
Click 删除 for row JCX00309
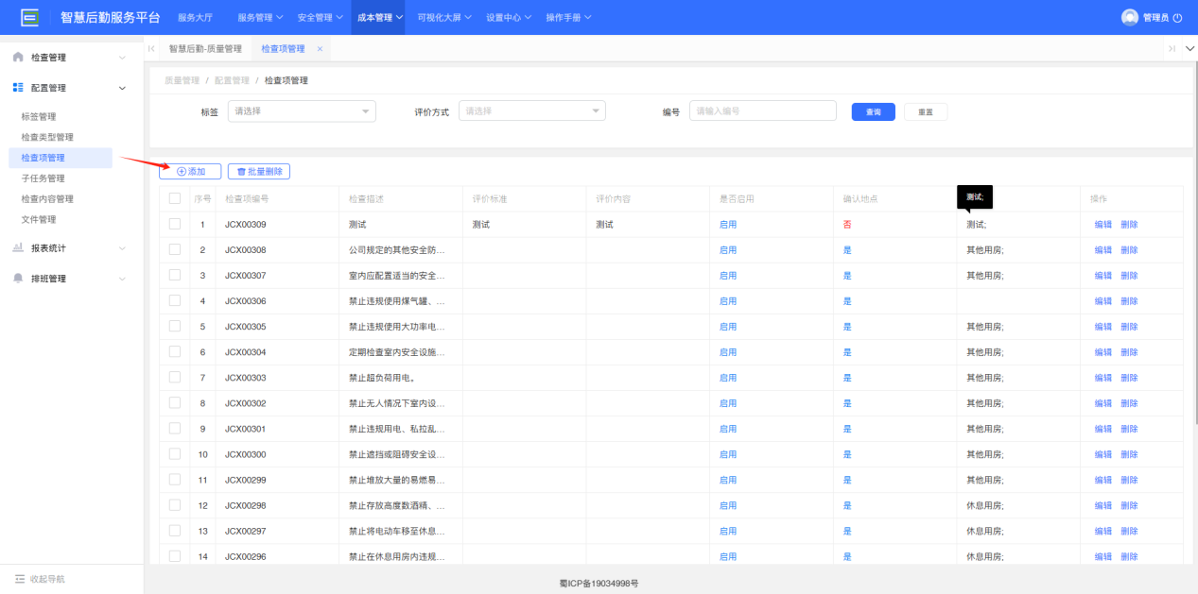click(1129, 225)
